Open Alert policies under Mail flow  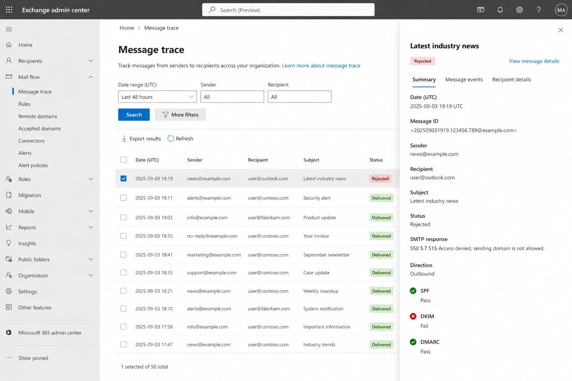coord(33,165)
